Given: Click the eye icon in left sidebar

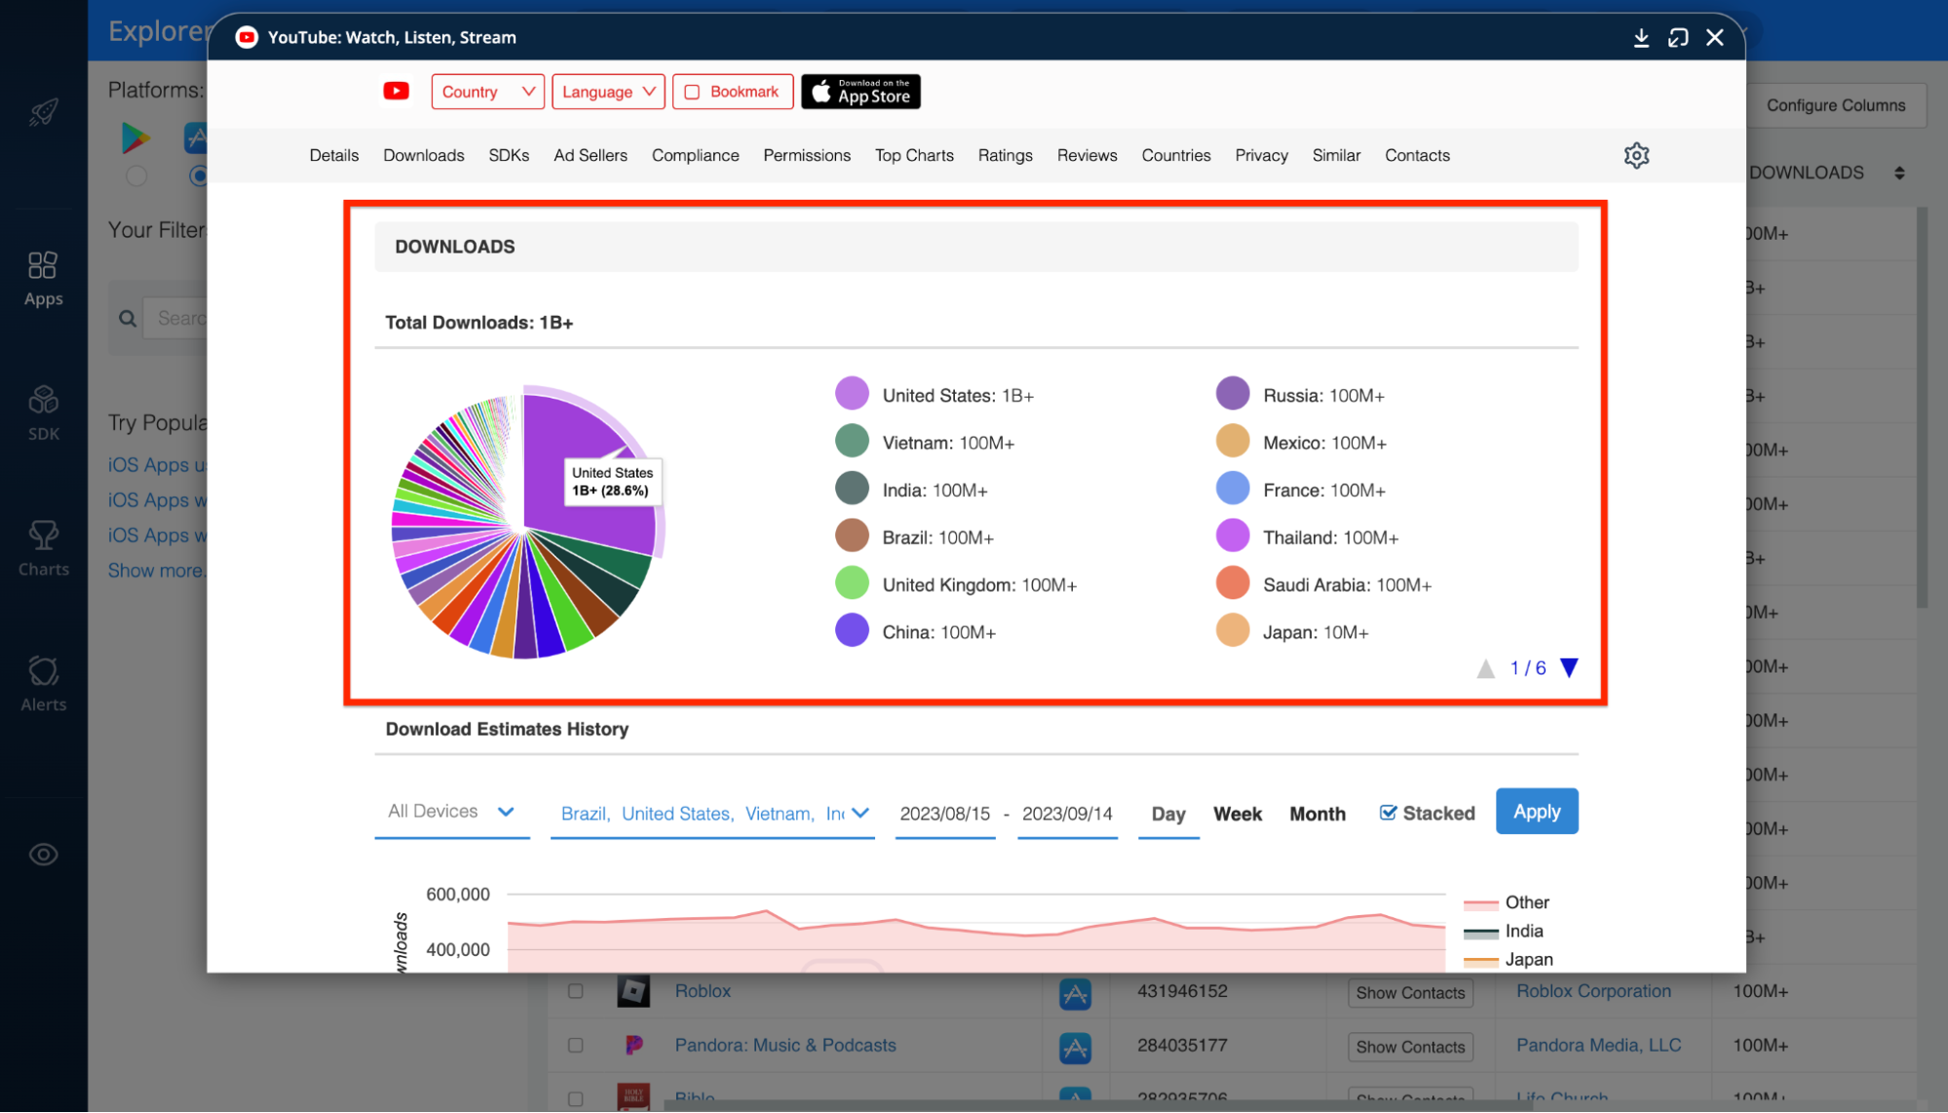Looking at the screenshot, I should [43, 855].
